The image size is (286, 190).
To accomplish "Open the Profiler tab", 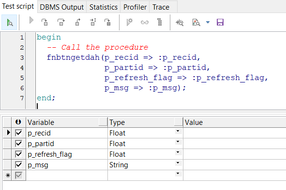I will [135, 7].
